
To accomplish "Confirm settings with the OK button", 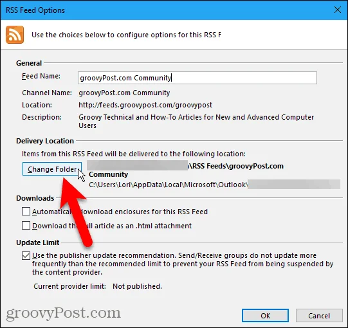I will click(x=265, y=316).
